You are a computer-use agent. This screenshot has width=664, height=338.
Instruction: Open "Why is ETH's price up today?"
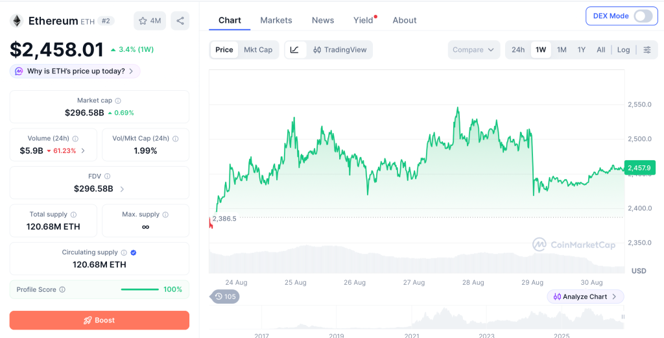pyautogui.click(x=75, y=71)
